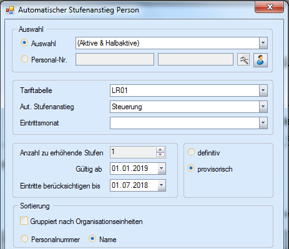
Task: Enable Gruppiert nach Organisationseinheiten checkbox
Action: click(24, 221)
